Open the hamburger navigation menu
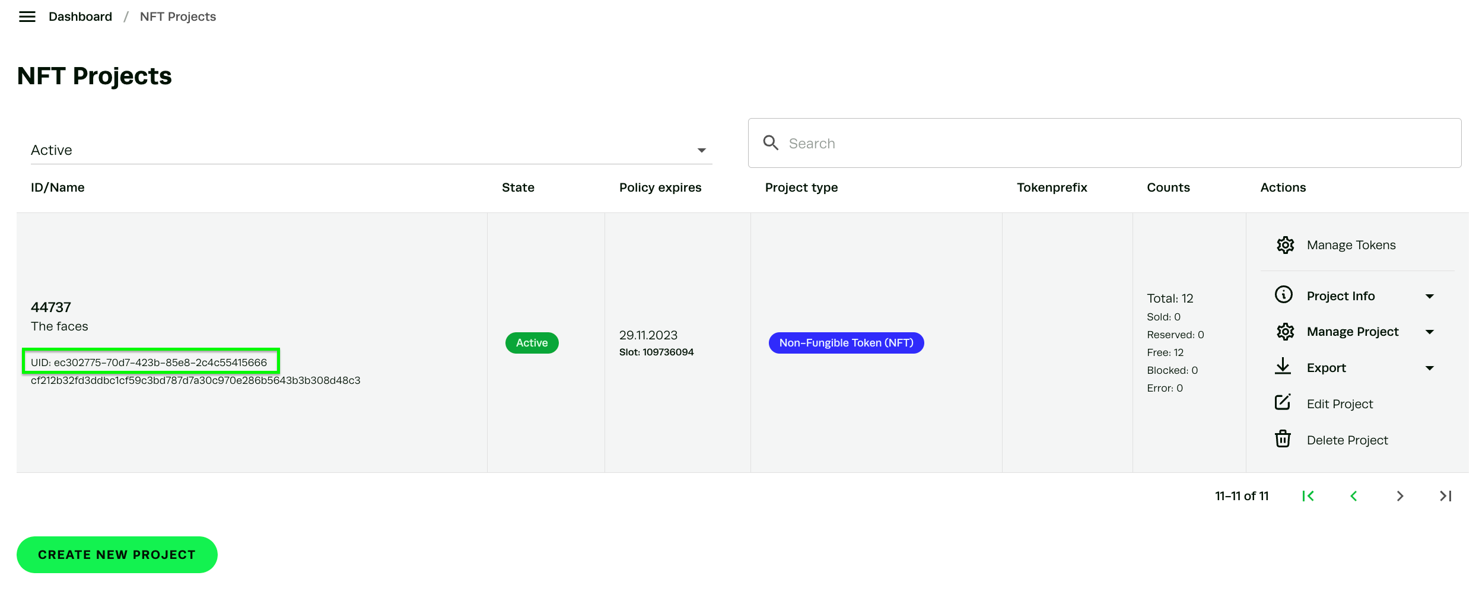The image size is (1476, 604). click(x=27, y=17)
